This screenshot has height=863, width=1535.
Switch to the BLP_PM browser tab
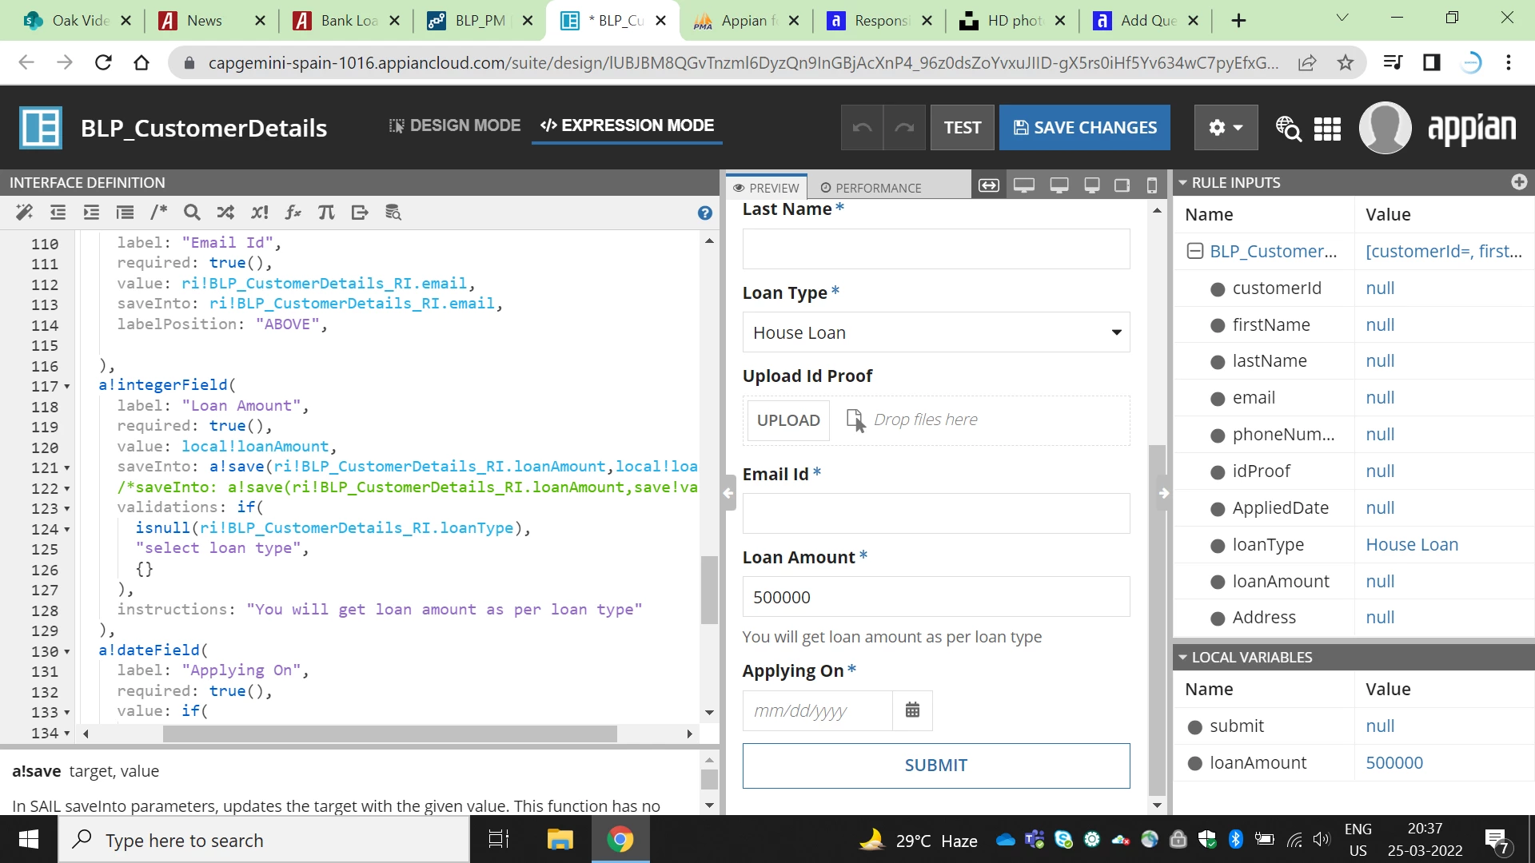480,21
